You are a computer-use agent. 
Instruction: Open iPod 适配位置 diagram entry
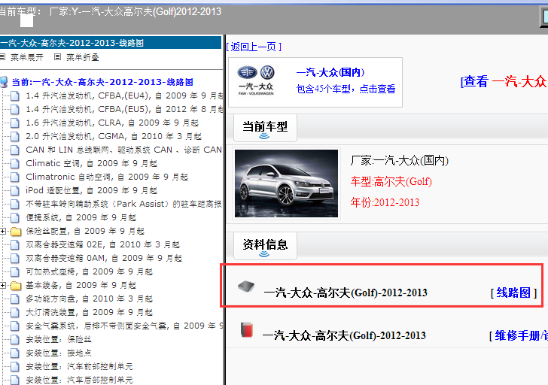[91, 190]
